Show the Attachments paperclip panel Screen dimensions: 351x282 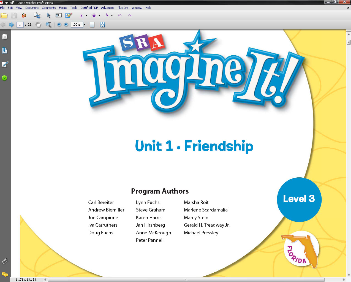(5, 261)
